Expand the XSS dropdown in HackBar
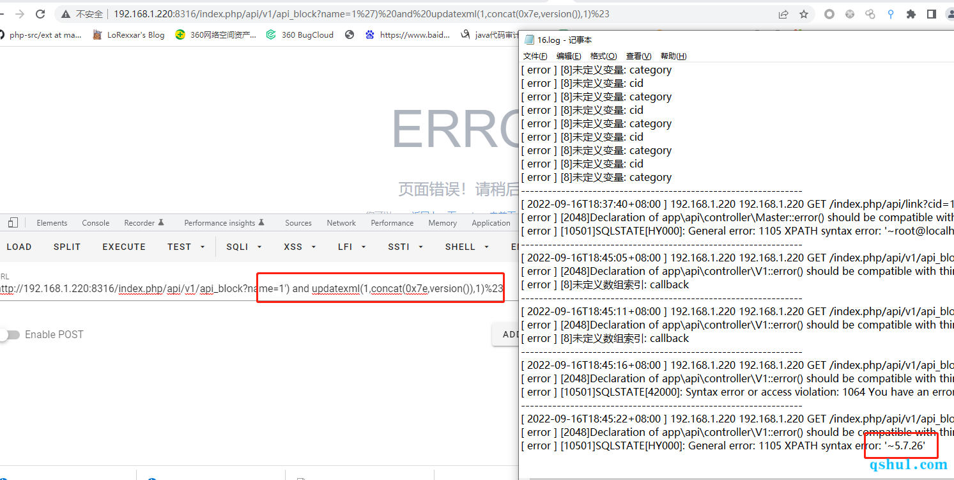 [299, 247]
